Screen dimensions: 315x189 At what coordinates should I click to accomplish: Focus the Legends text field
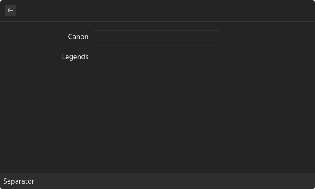(157, 57)
